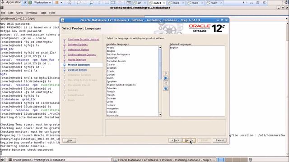This screenshot has width=289, height=162.
Task: Close the san VM tab
Action: (145, 3)
